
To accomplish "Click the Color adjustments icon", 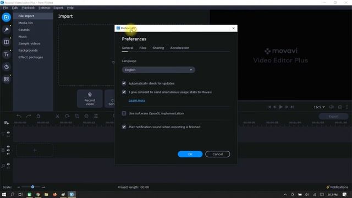I will tap(86, 116).
